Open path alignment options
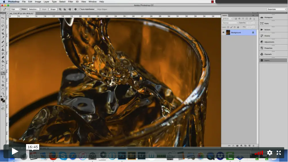This screenshot has width=288, height=162. [65, 9]
